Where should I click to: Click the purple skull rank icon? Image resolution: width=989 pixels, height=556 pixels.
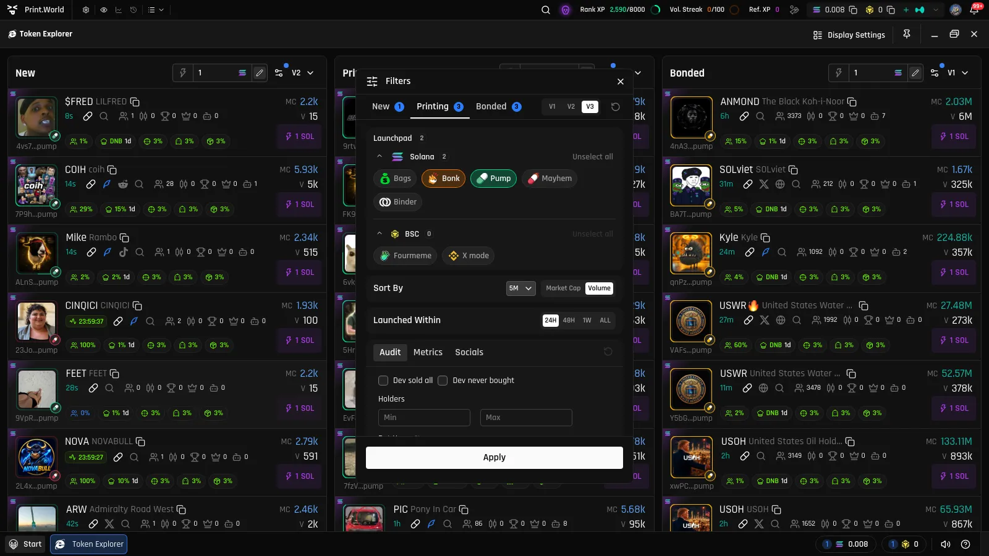pyautogui.click(x=566, y=10)
